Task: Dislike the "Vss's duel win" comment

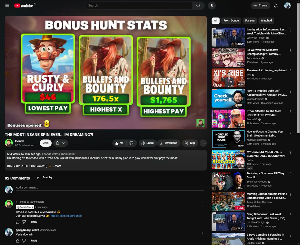Action: (24, 241)
